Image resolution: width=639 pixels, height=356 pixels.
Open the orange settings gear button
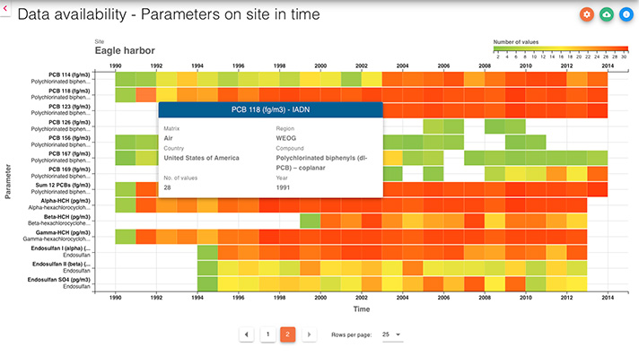coord(587,14)
